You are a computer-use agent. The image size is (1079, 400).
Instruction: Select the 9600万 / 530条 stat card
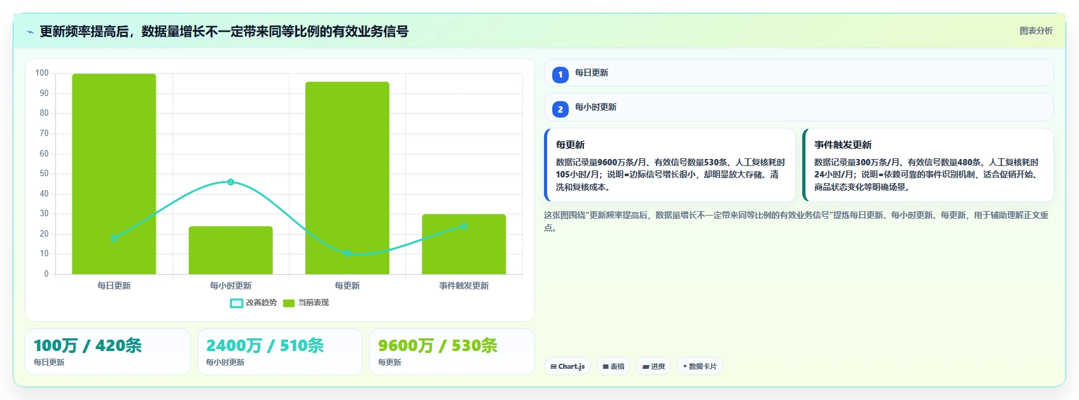[452, 352]
